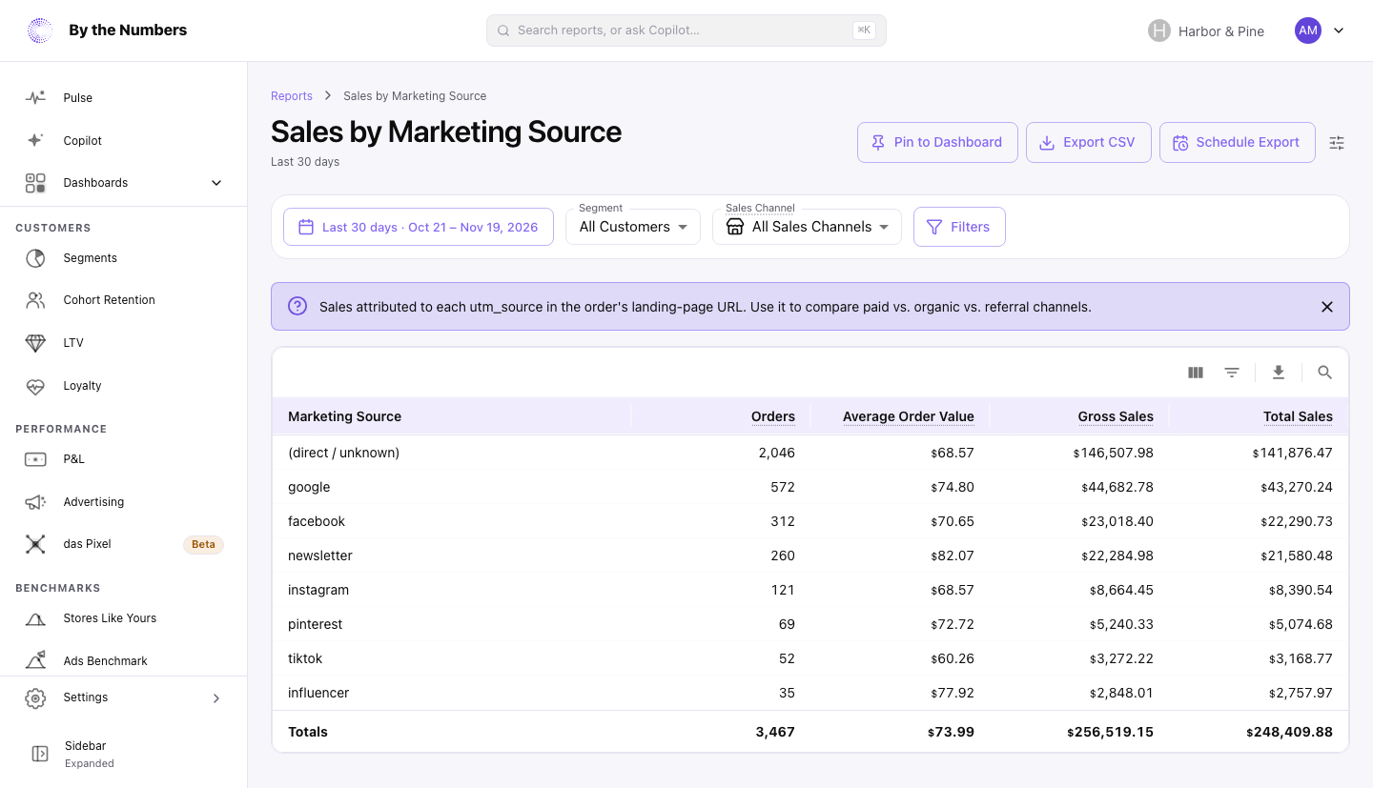Sort by the Gross Sales column header
The width and height of the screenshot is (1373, 788).
tap(1116, 416)
